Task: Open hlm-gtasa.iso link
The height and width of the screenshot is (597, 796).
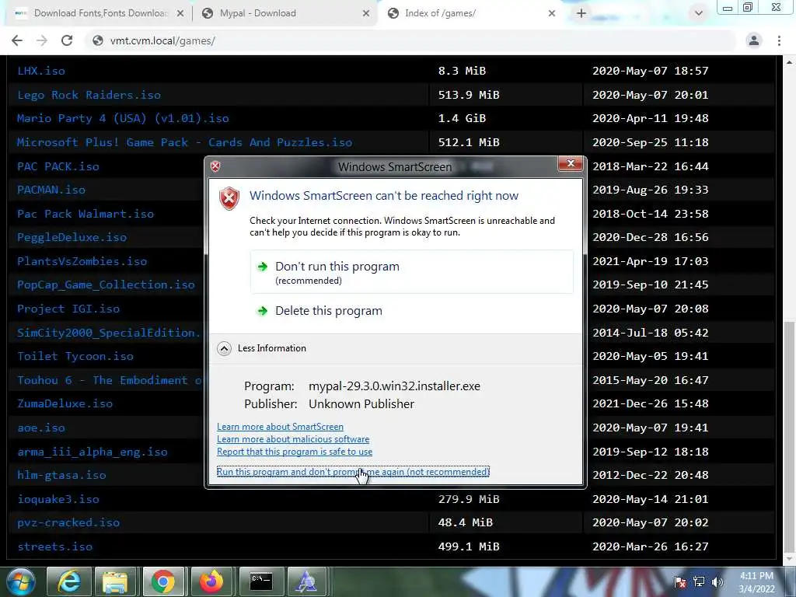Action: 61,475
